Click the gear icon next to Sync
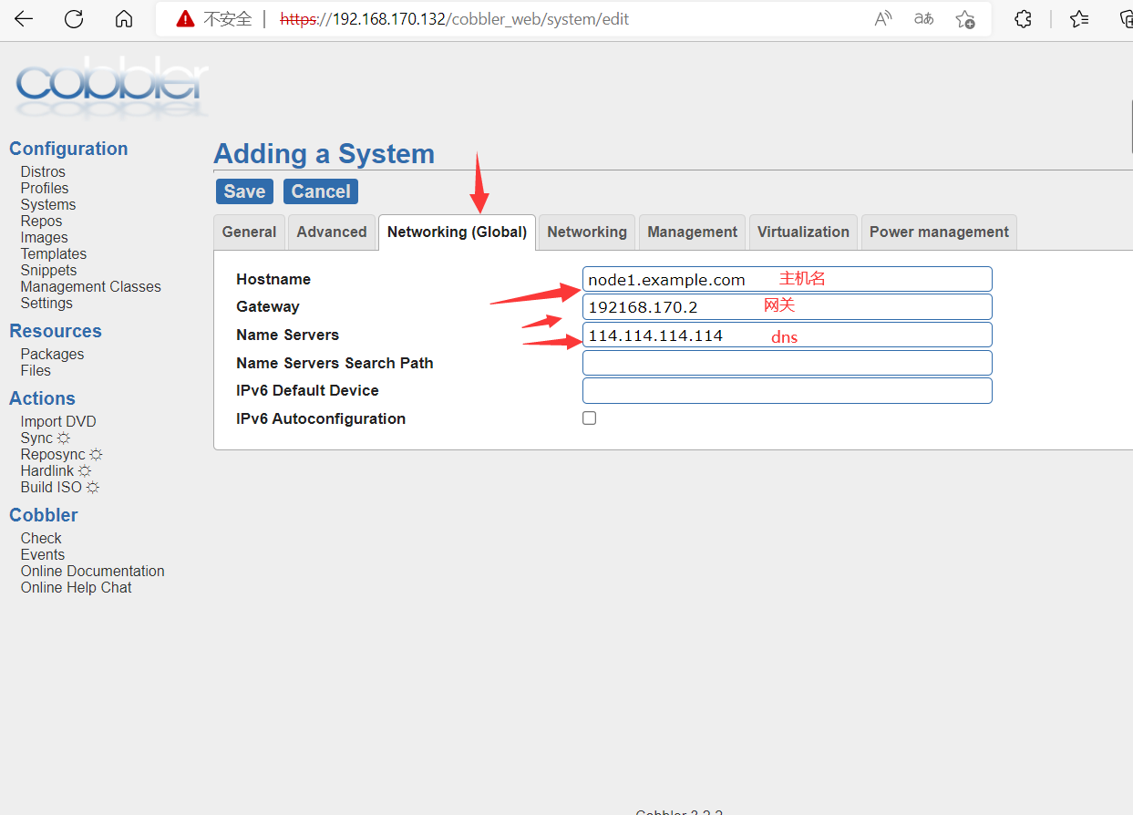Viewport: 1133px width, 815px height. [64, 438]
